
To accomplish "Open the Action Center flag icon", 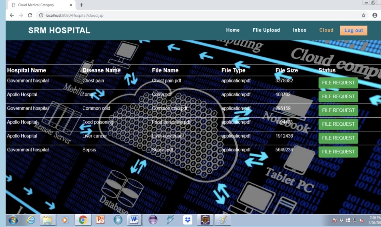I will click(334, 220).
